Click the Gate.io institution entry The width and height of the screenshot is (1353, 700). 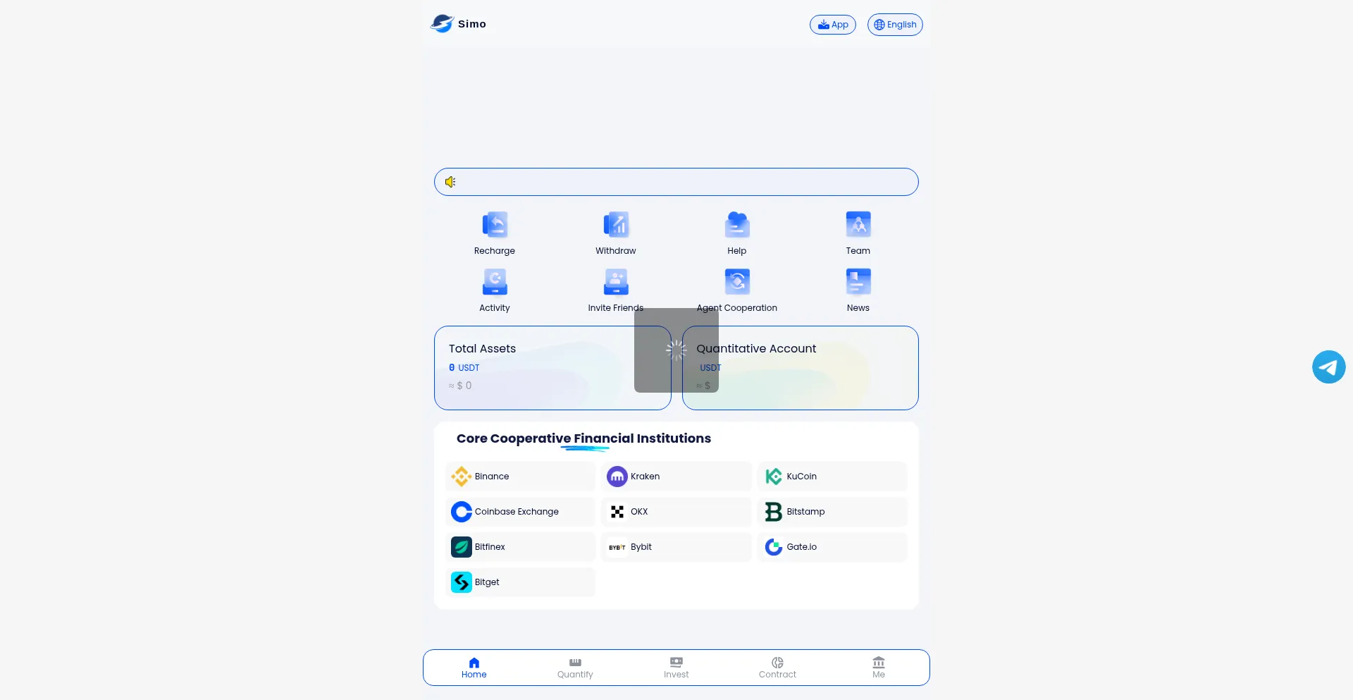[832, 547]
